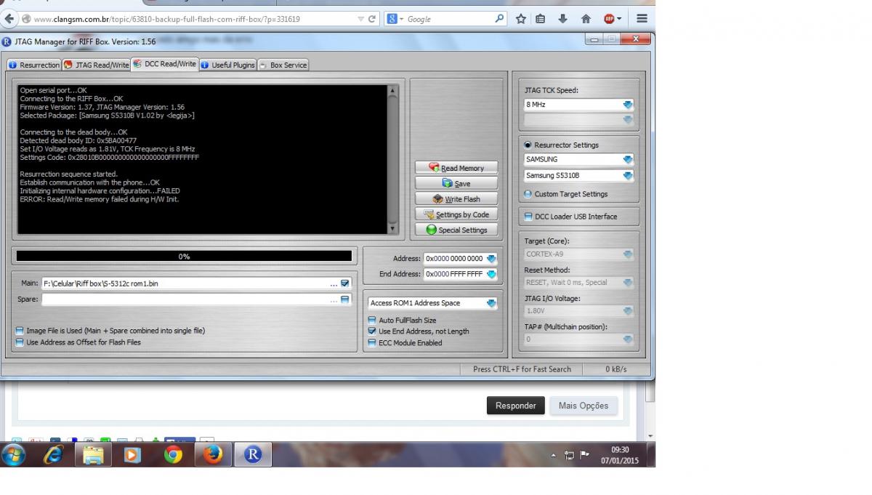872x495 pixels.
Task: Click the search magnifier in Google box
Action: 499,19
